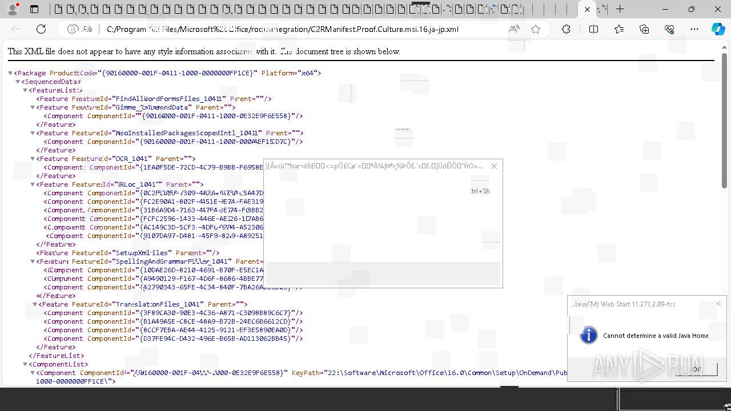731x411 pixels.
Task: Open the Extensions menu
Action: click(566, 29)
